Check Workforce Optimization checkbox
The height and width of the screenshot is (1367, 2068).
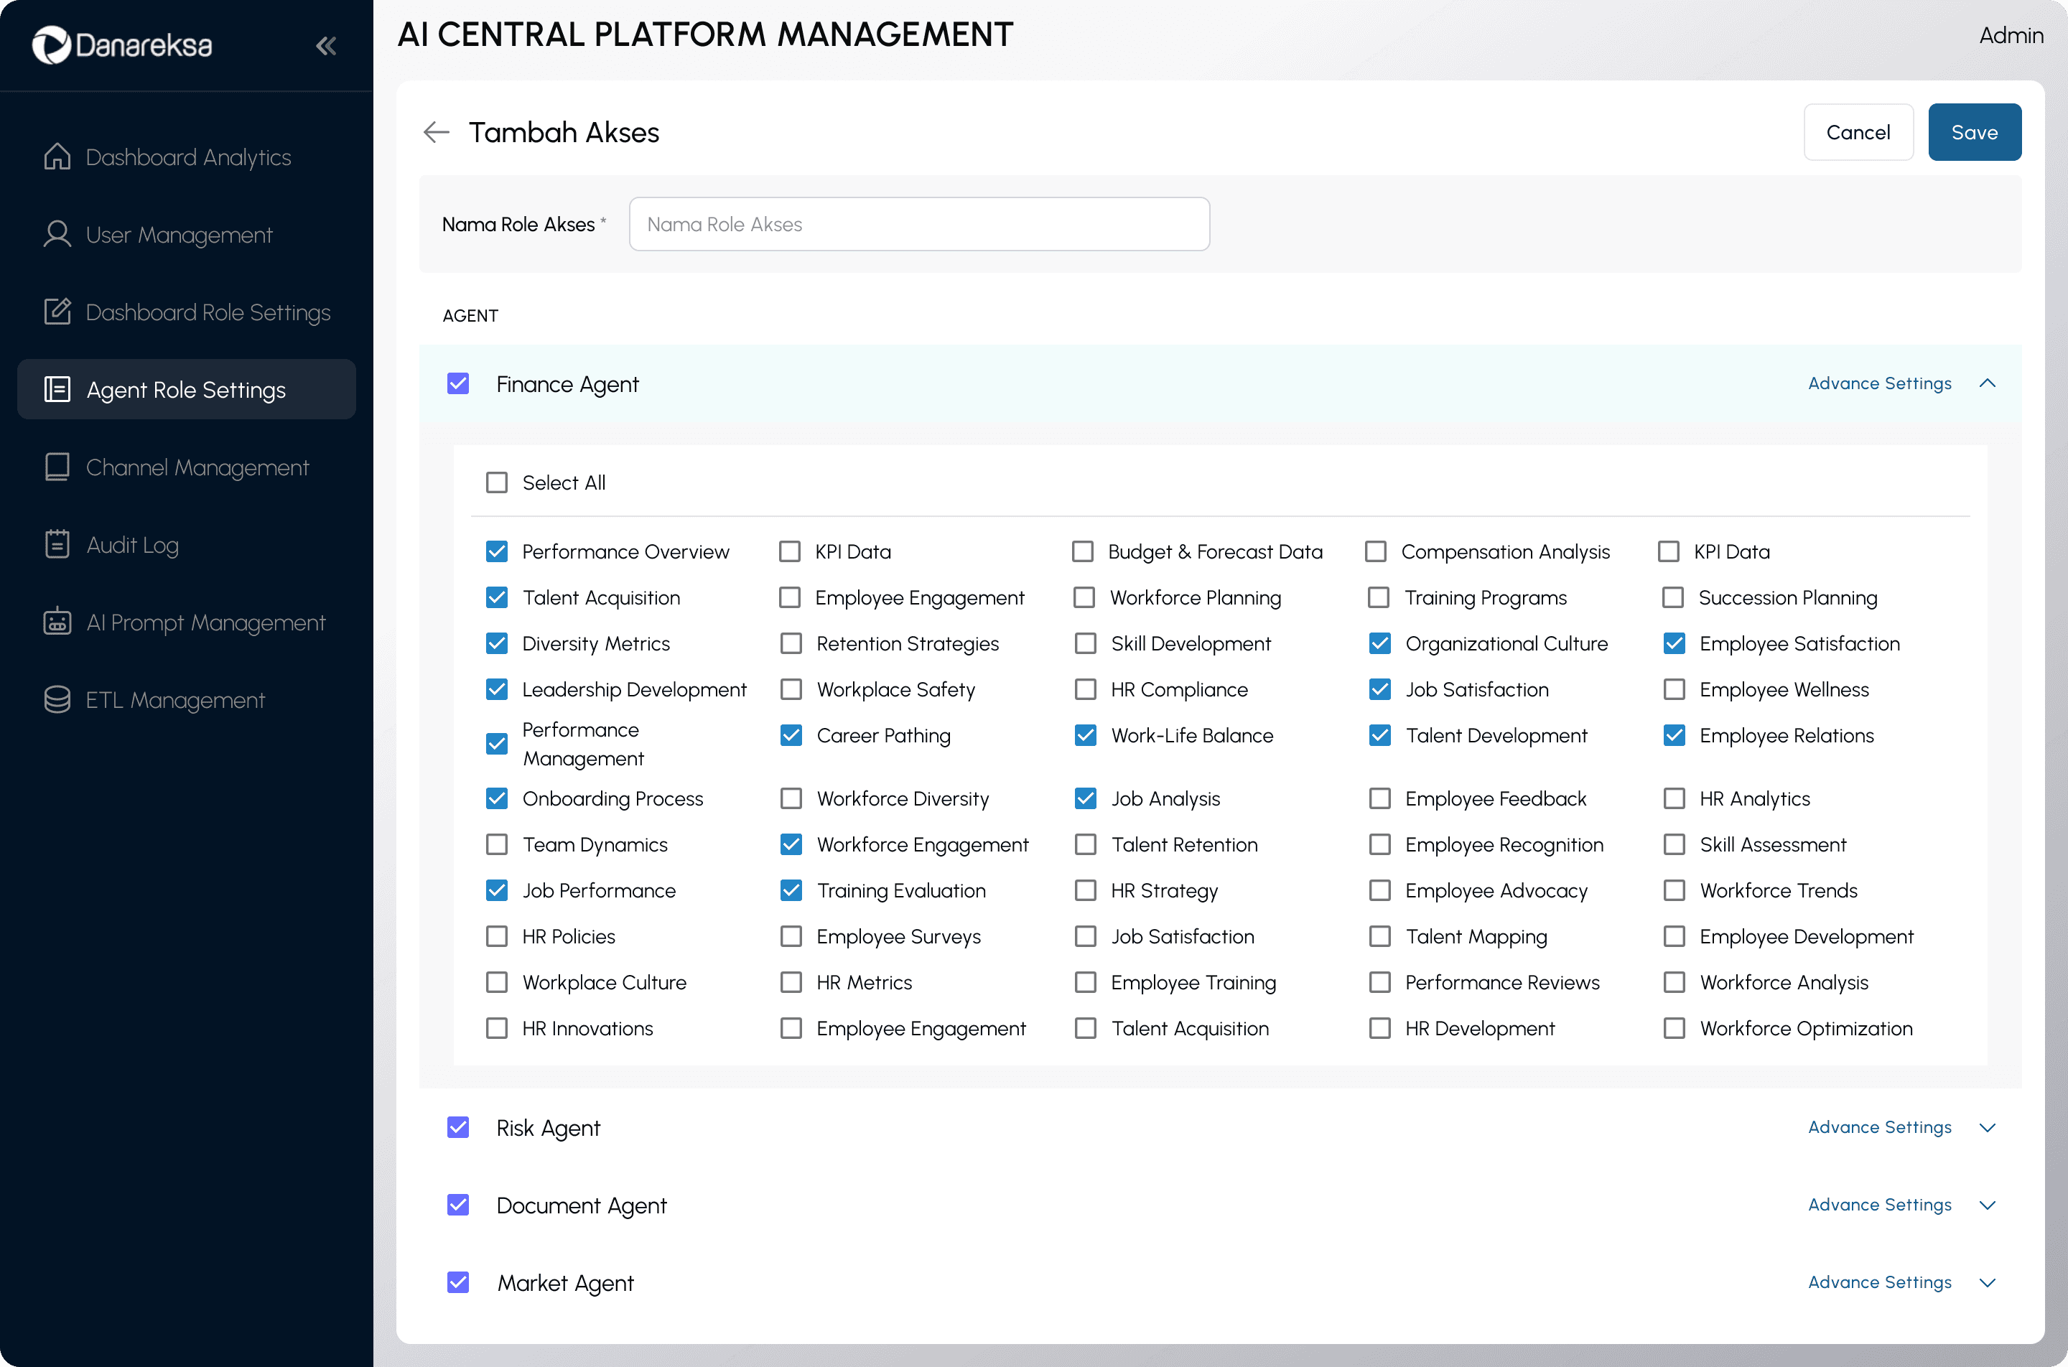1674,1029
